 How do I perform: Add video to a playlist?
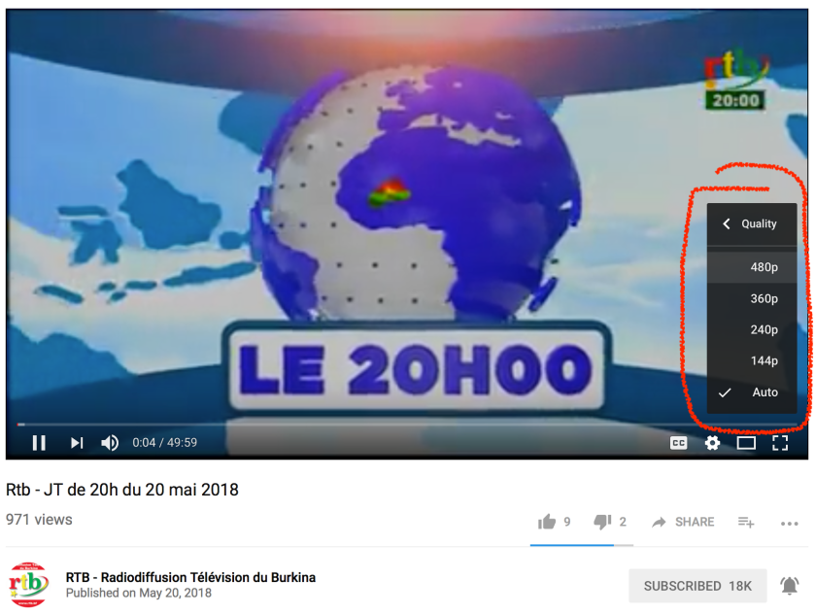(746, 522)
